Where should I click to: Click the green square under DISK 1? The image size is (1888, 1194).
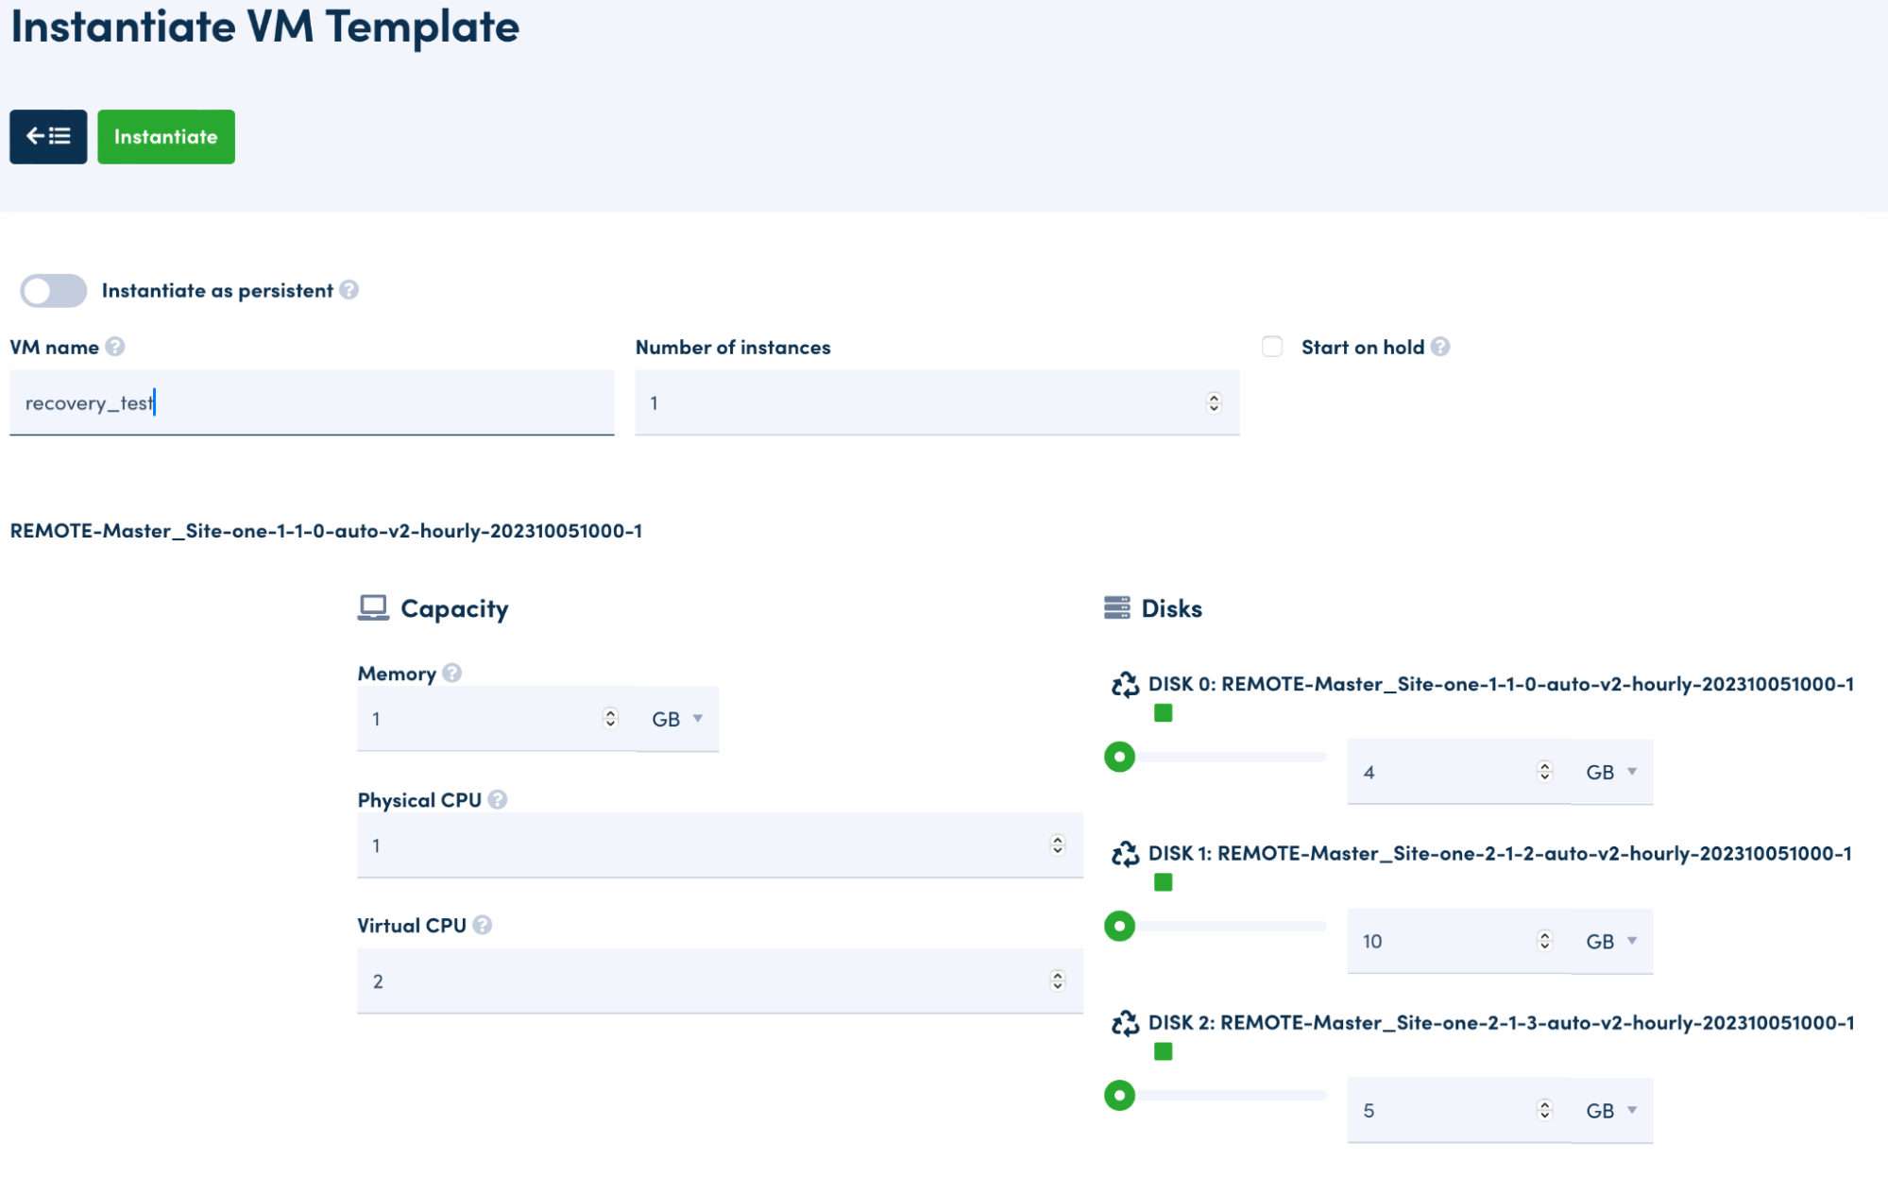1163,881
